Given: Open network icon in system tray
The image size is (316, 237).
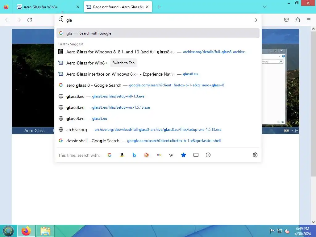Looking at the screenshot, I should click(x=280, y=231).
